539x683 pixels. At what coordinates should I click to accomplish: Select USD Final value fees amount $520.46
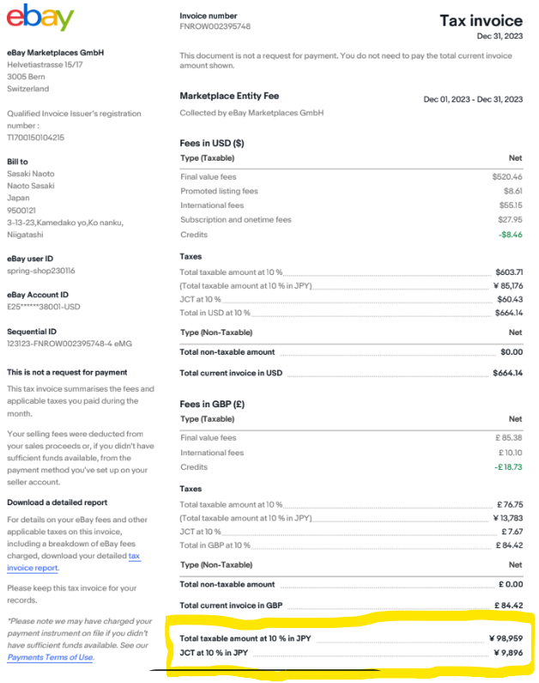click(x=507, y=177)
